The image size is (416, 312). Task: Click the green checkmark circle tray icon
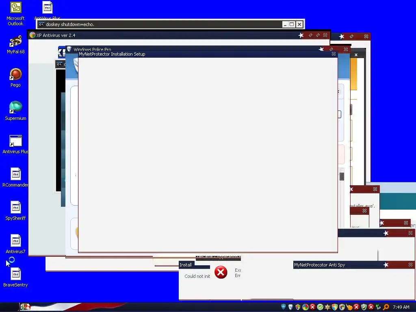(x=320, y=307)
